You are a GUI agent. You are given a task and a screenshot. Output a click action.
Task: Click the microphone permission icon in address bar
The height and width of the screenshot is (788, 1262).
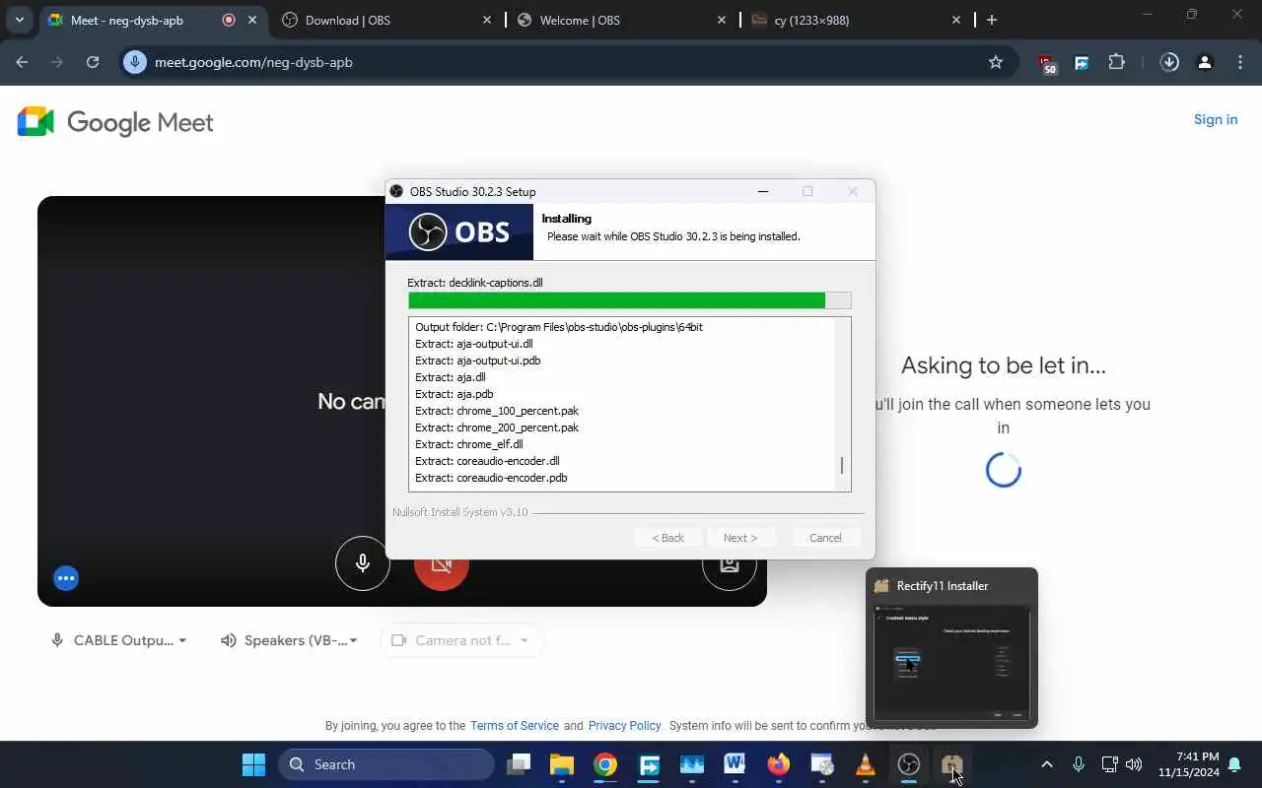point(136,62)
